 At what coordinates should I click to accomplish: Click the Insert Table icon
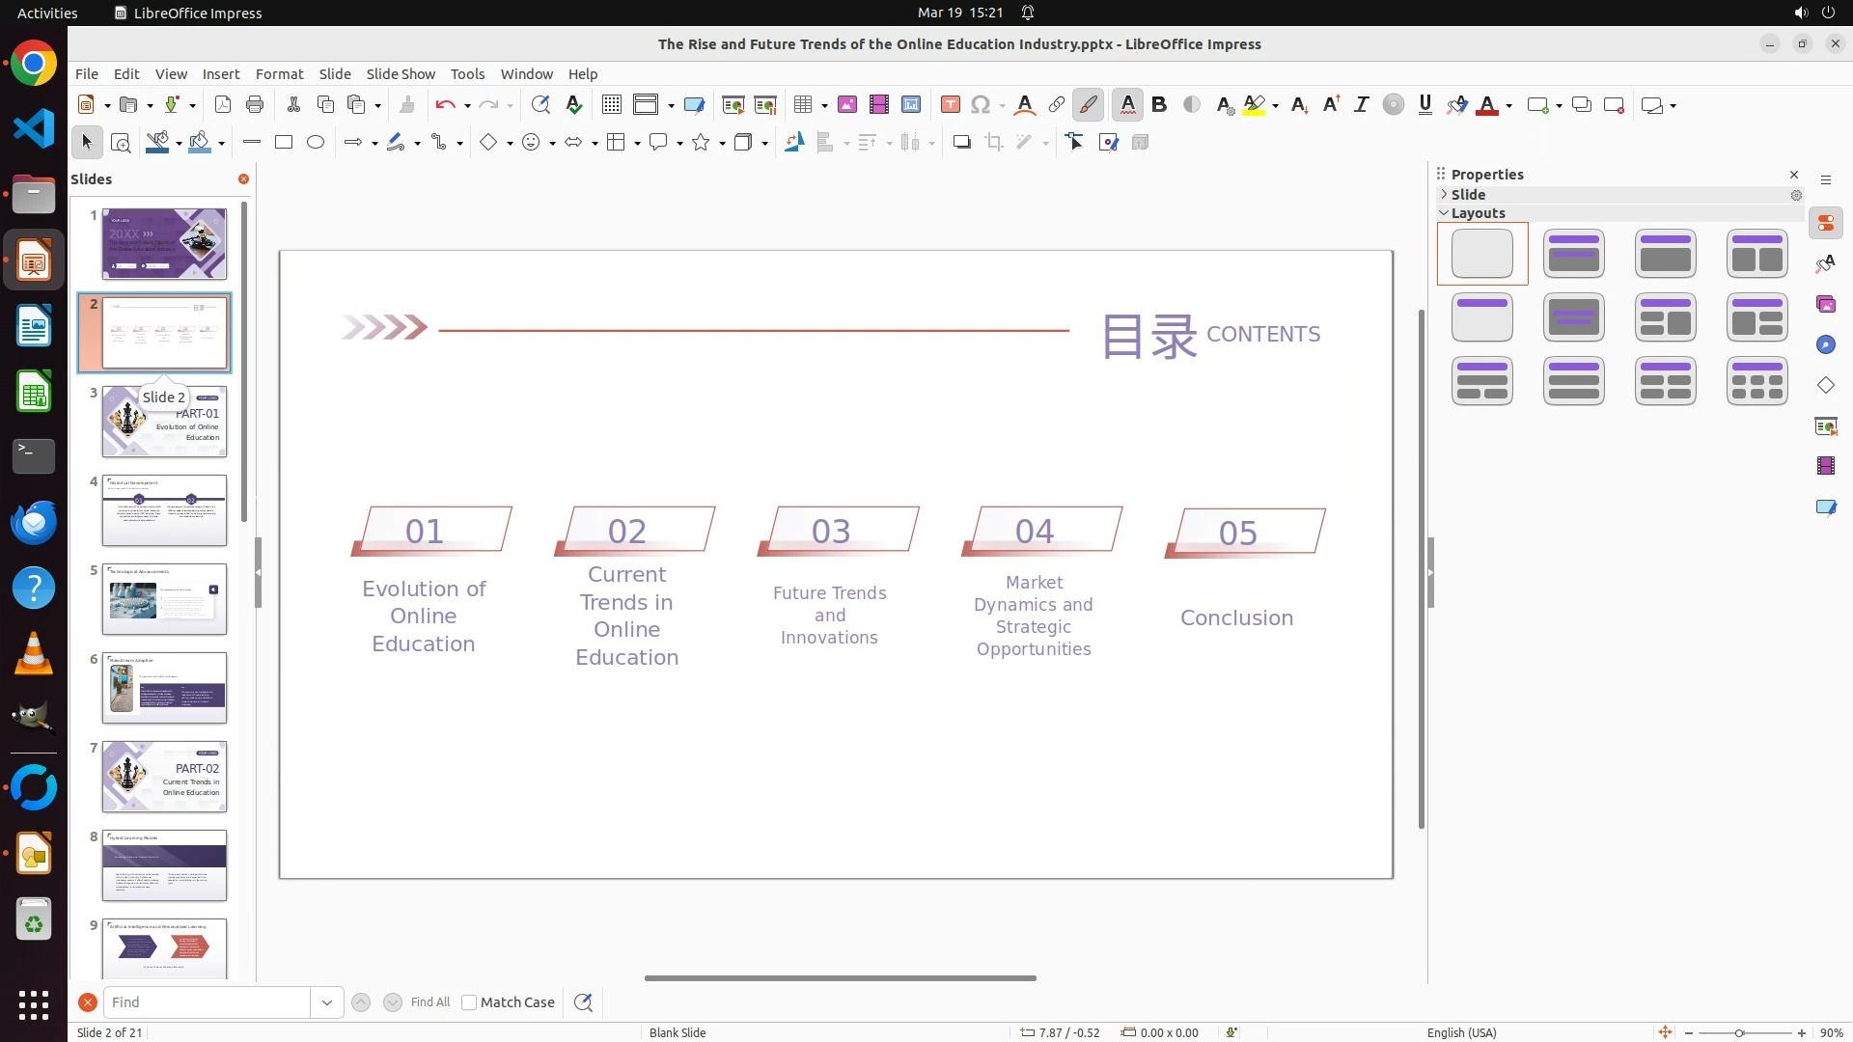tap(803, 105)
